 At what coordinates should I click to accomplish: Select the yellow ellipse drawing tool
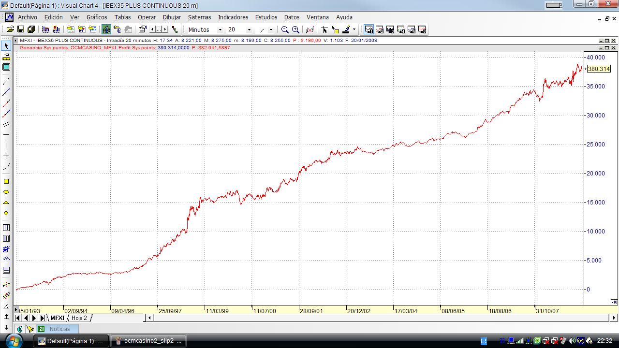click(6, 192)
